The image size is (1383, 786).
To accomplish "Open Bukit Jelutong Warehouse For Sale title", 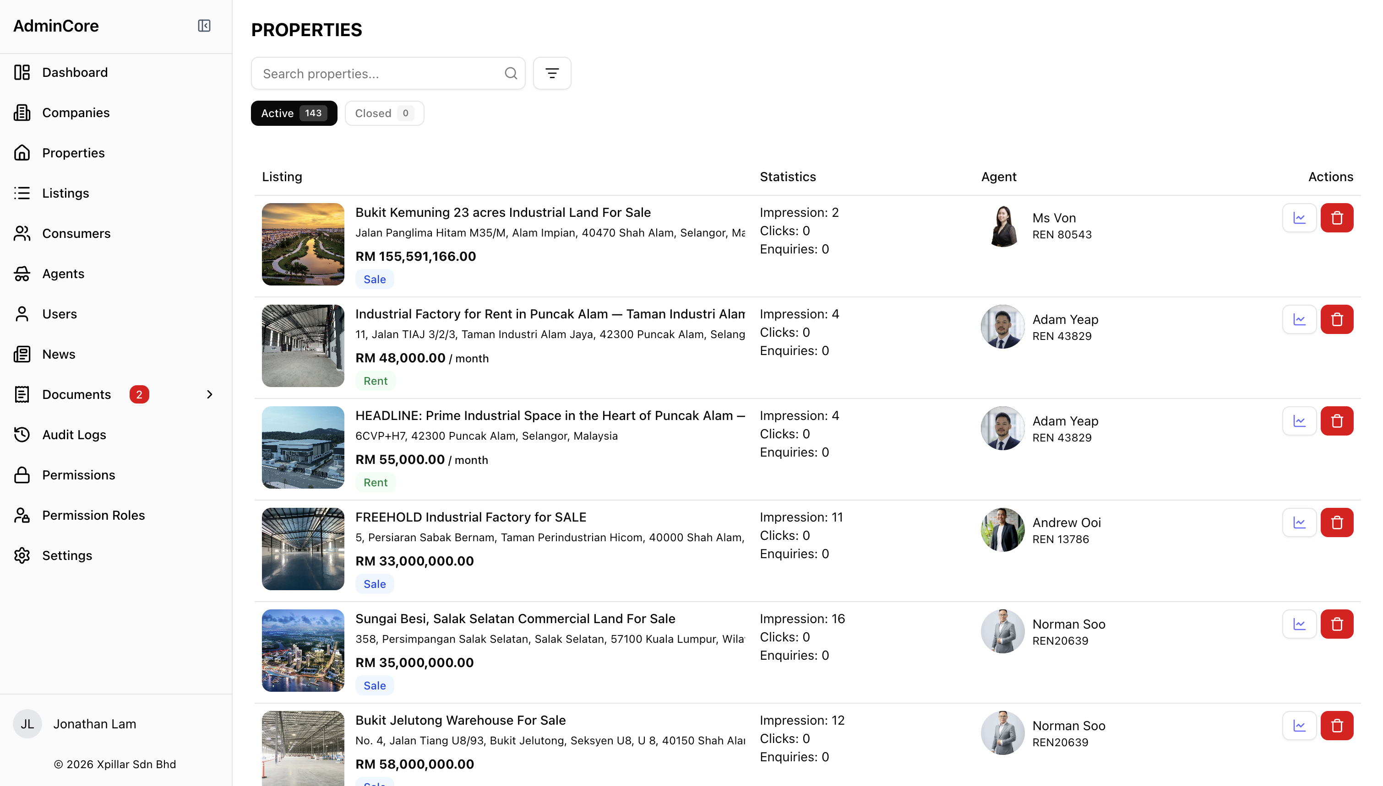I will pyautogui.click(x=460, y=720).
